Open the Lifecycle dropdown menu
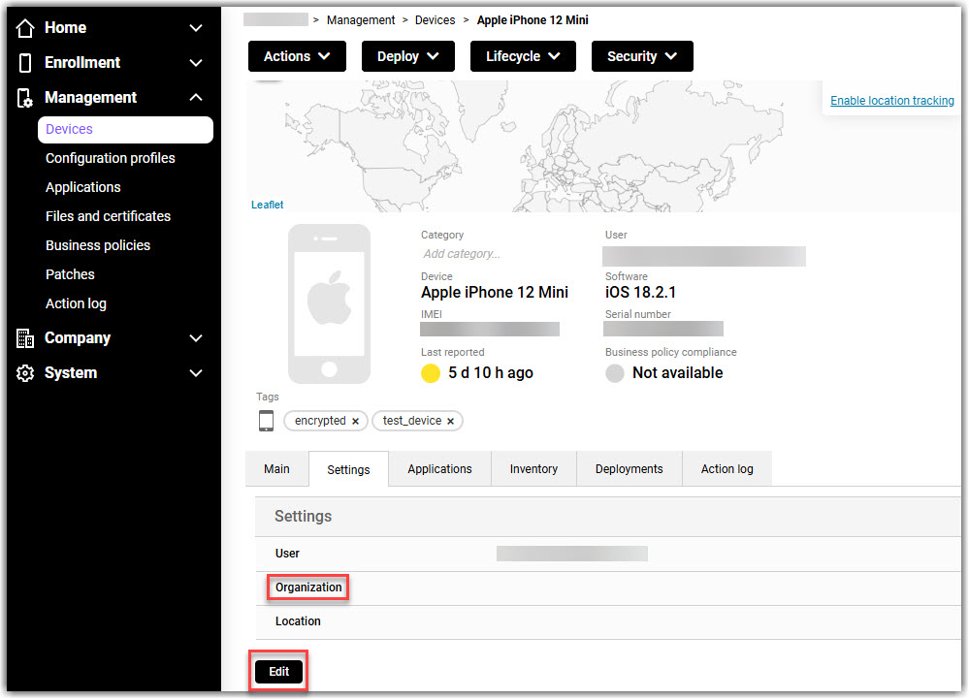969x699 pixels. coord(523,56)
